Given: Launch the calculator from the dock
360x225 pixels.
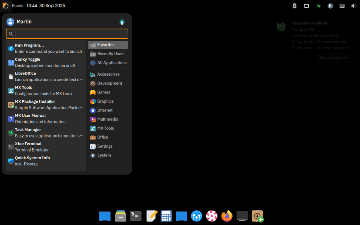Looking at the screenshot, I should [x=166, y=216].
